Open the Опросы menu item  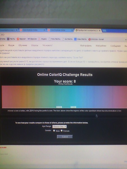click(x=35, y=45)
